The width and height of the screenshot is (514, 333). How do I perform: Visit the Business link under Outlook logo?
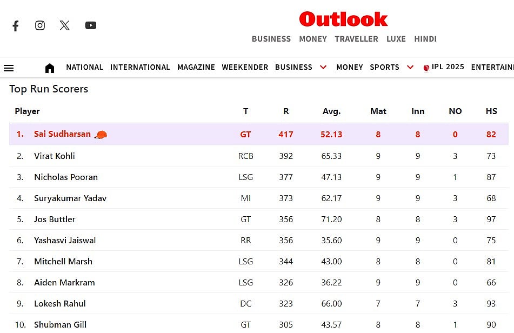tap(271, 39)
